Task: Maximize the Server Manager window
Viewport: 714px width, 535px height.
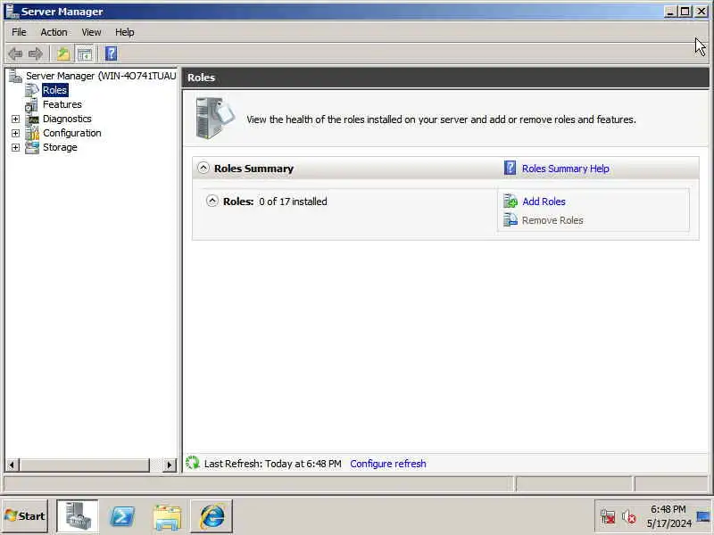Action: click(685, 12)
